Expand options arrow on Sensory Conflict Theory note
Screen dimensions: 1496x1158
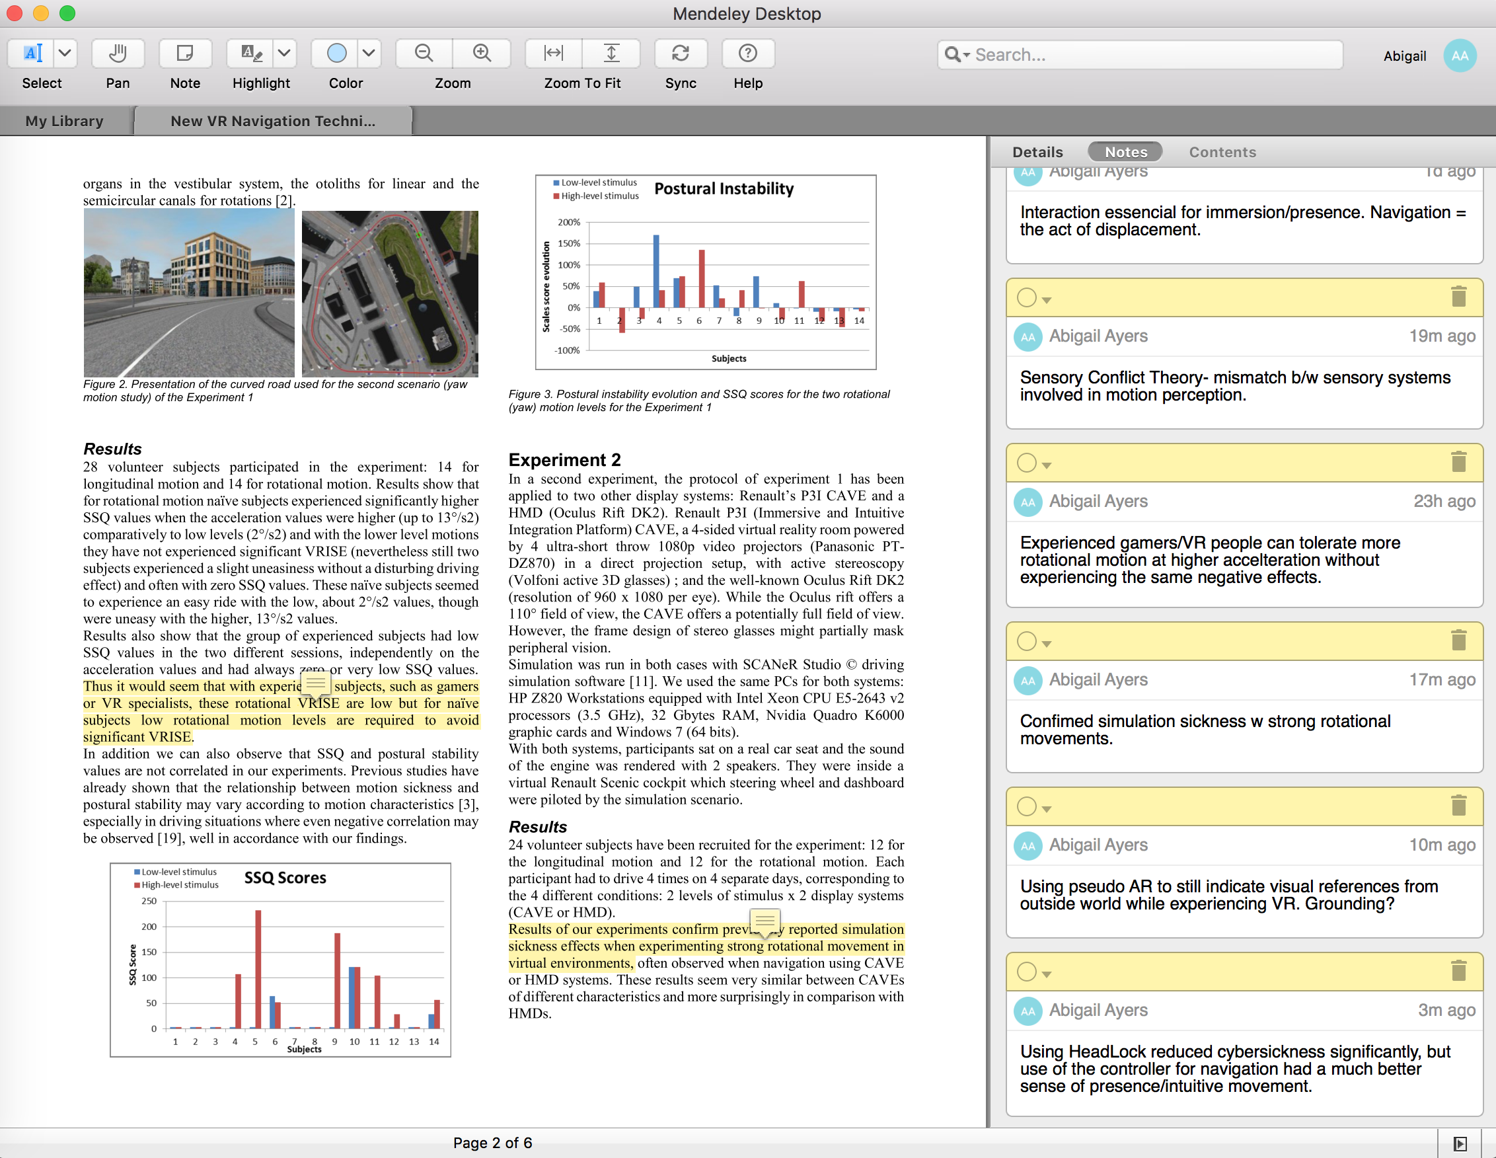click(x=1047, y=300)
